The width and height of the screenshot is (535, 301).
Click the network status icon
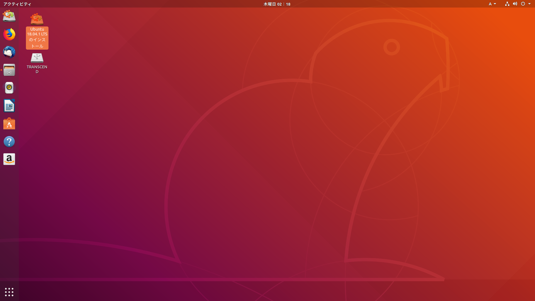pos(507,4)
